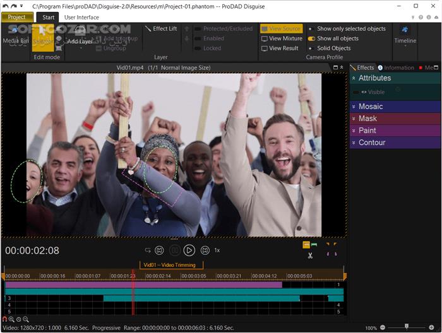Jump to the previous frame button

tap(159, 250)
